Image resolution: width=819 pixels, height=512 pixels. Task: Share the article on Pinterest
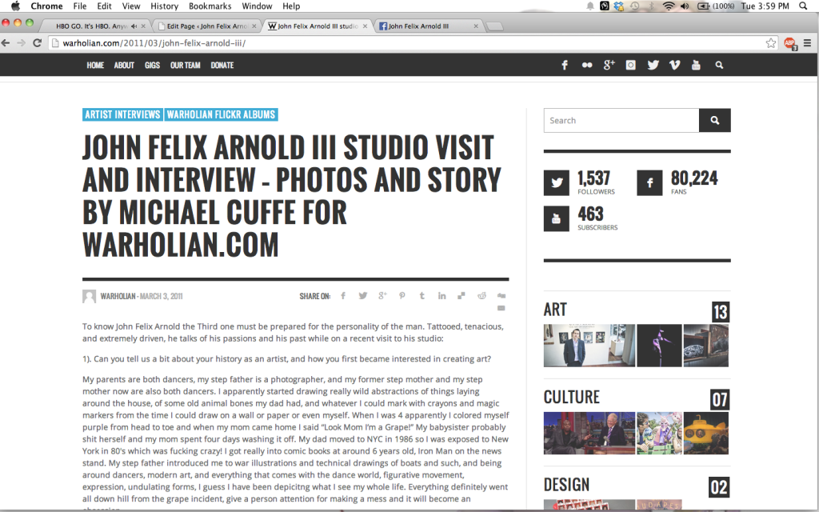pos(402,296)
